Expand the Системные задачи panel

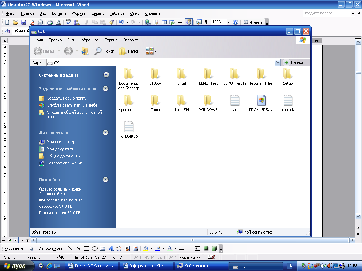(x=106, y=75)
